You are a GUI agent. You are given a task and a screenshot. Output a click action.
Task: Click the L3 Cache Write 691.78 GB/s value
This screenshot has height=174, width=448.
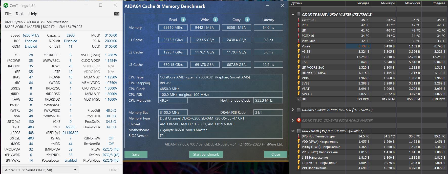click(x=205, y=65)
